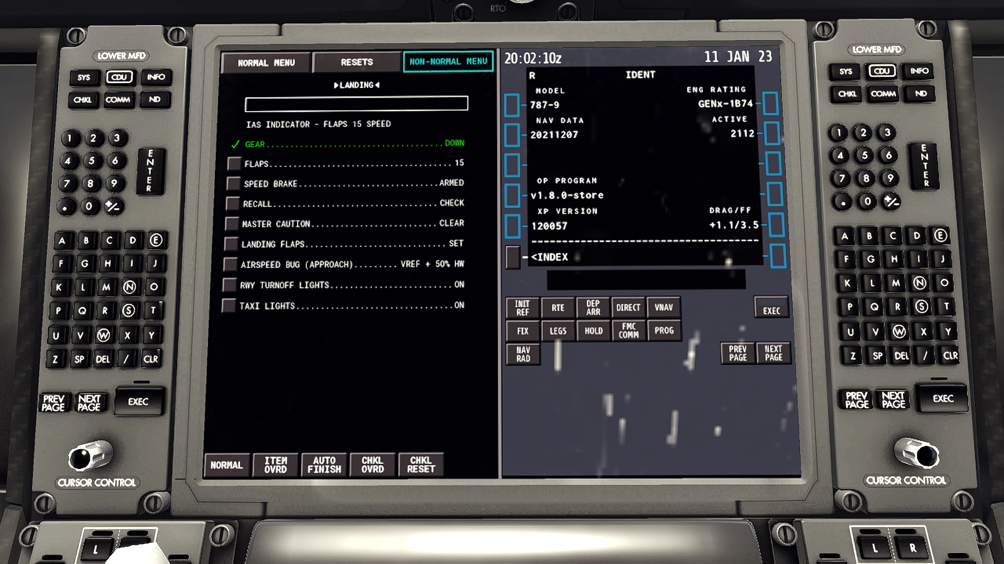This screenshot has width=1004, height=564.
Task: Click right keypad DEL key
Action: coord(902,356)
